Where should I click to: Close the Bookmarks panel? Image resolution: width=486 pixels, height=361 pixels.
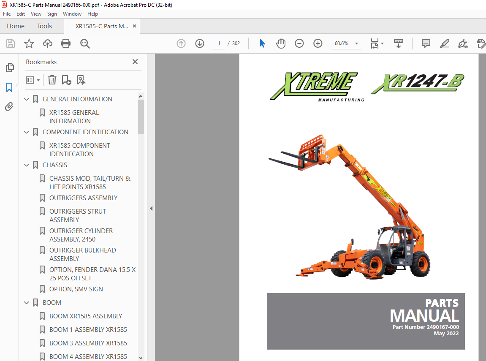click(135, 62)
